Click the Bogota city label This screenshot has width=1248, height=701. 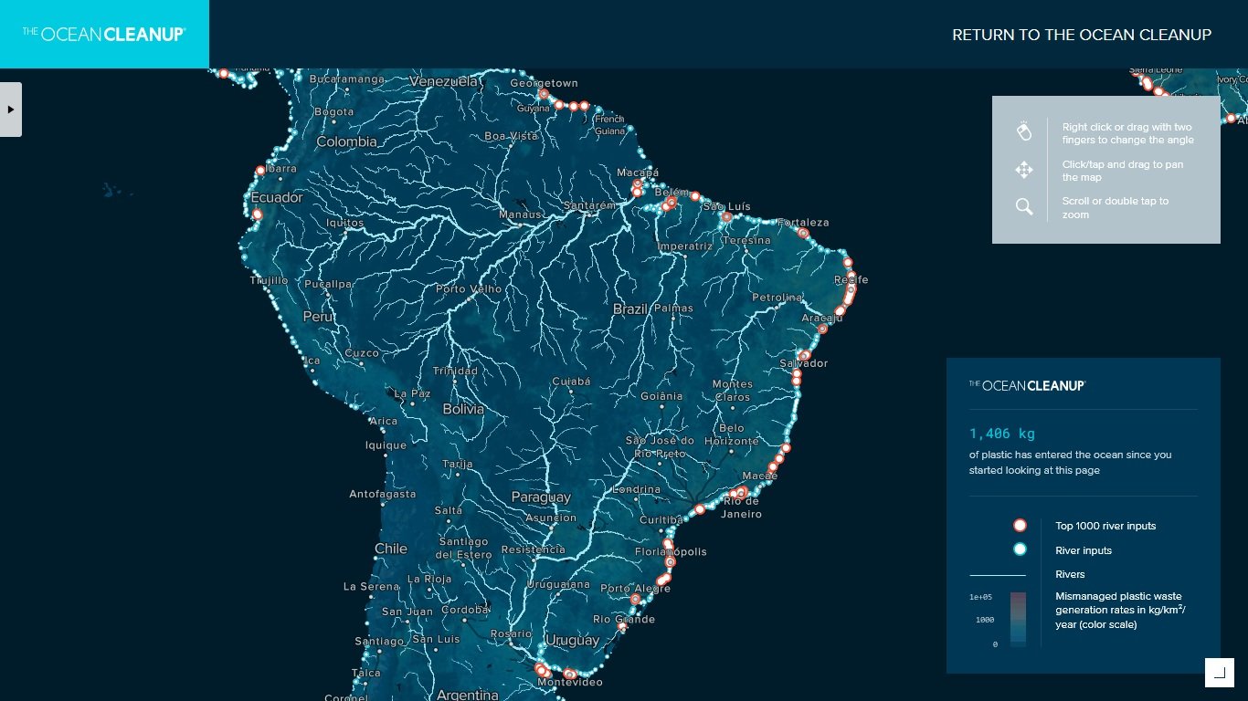pyautogui.click(x=333, y=112)
